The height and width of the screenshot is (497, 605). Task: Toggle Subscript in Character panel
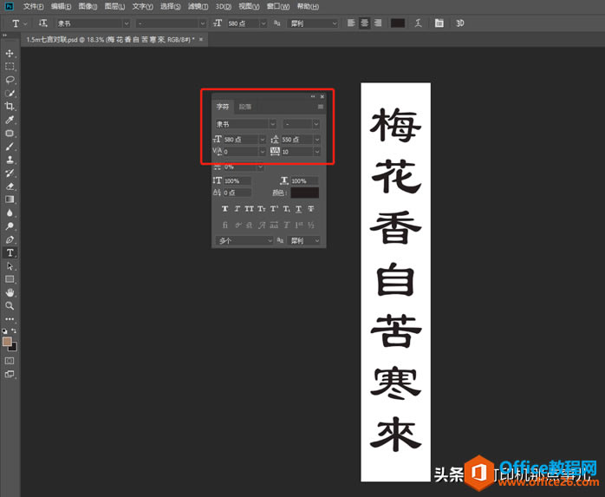point(286,209)
